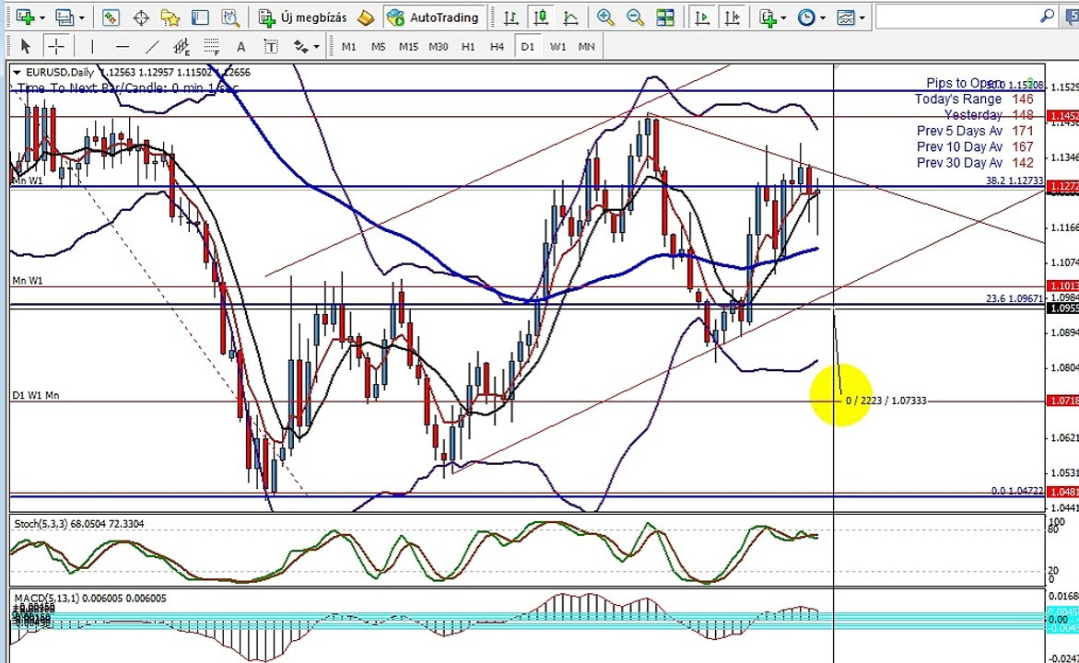Click the 0 / 2223 / 1.07333 crosshair readout

tap(885, 401)
